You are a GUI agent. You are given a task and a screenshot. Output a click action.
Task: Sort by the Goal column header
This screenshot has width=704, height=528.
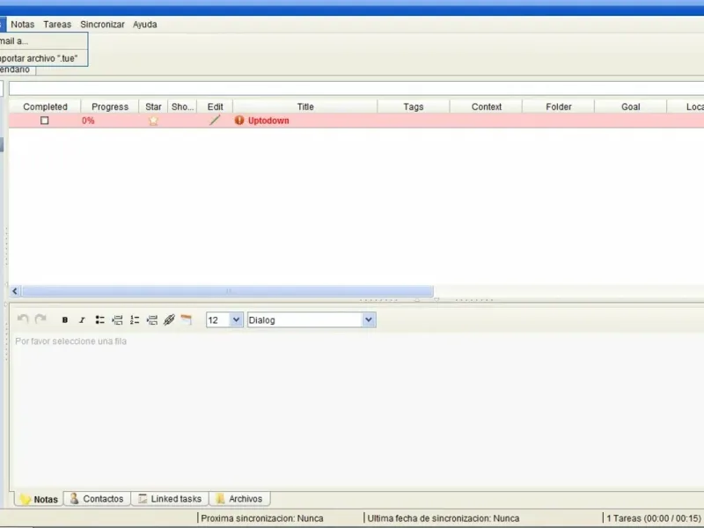(630, 106)
